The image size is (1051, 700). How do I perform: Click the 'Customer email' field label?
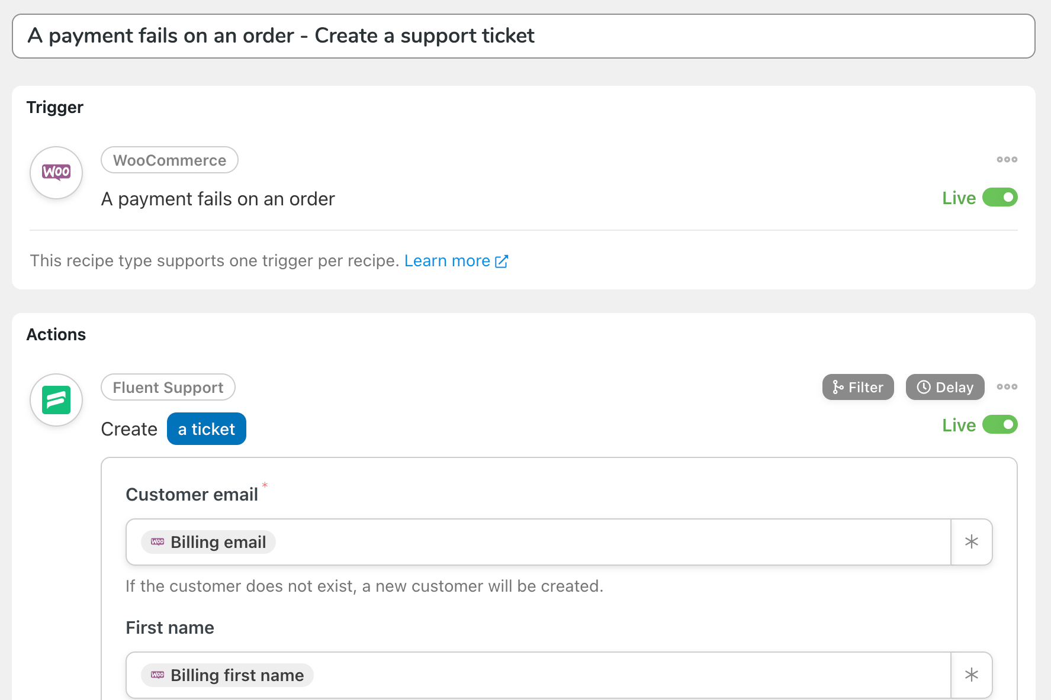coord(192,495)
